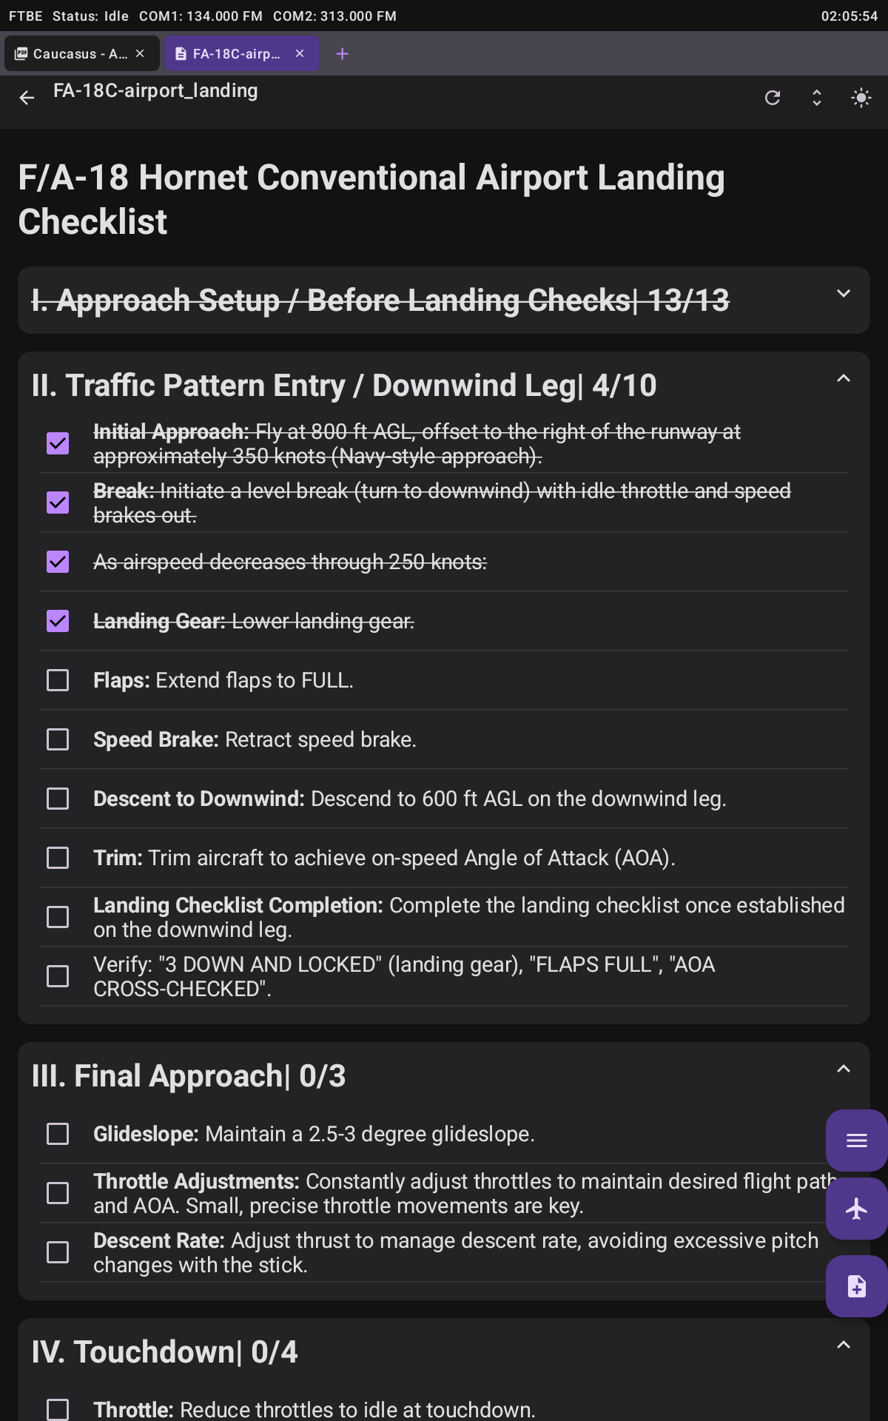Select the airplane floating button
Viewport: 888px width, 1421px height.
[x=855, y=1209]
